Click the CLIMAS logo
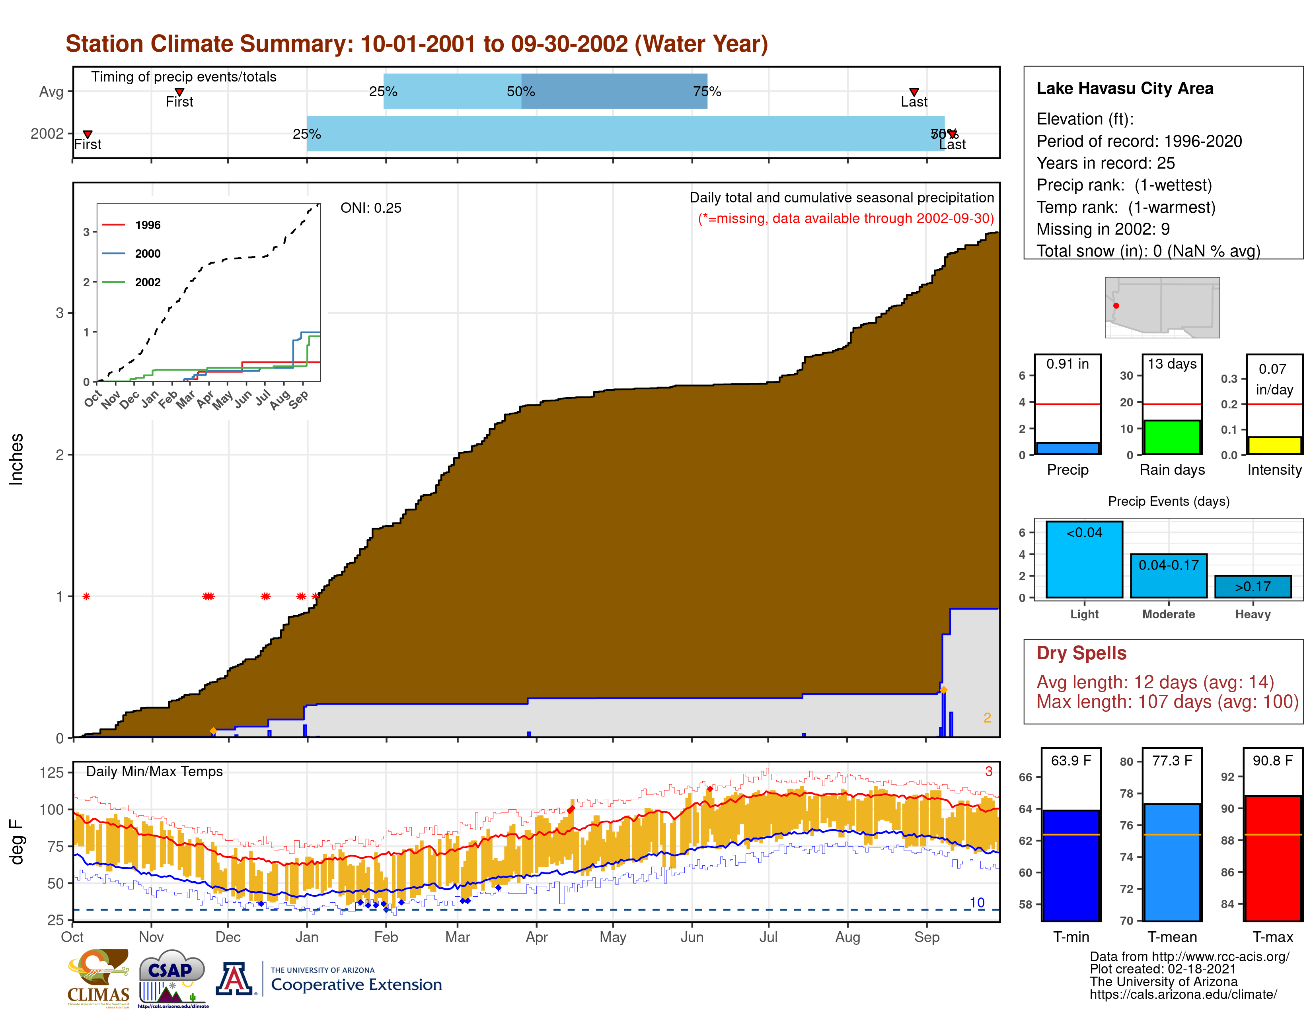Image resolution: width=1313 pixels, height=1014 pixels. (99, 978)
